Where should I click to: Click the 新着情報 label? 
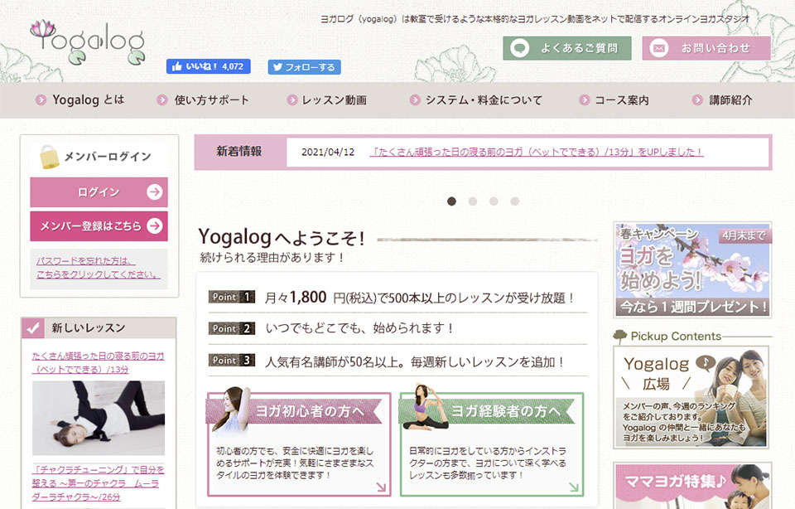(x=238, y=151)
